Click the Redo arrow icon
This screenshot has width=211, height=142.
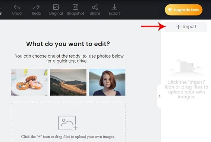(36, 7)
